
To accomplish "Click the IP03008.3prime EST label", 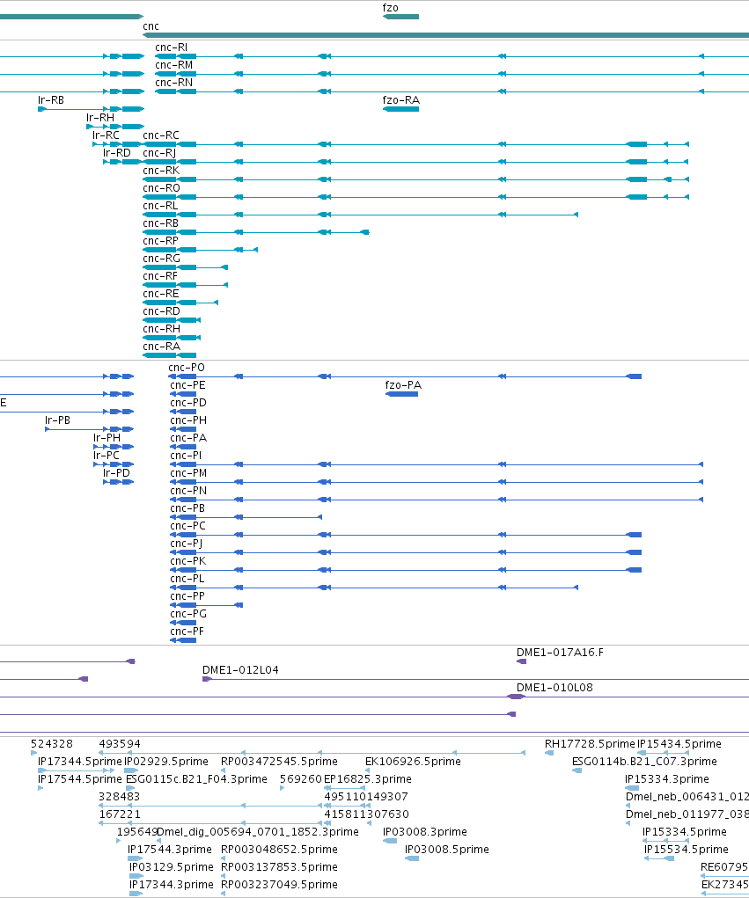I will coord(424,832).
